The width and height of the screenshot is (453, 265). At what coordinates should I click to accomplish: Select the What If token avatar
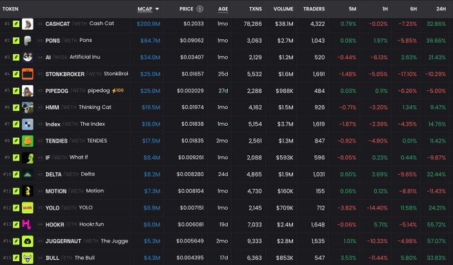(x=27, y=158)
